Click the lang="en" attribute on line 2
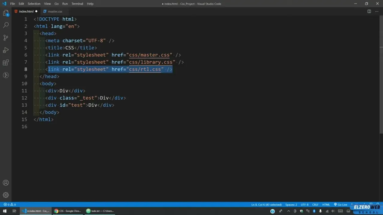This screenshot has height=215, width=383. point(64,26)
